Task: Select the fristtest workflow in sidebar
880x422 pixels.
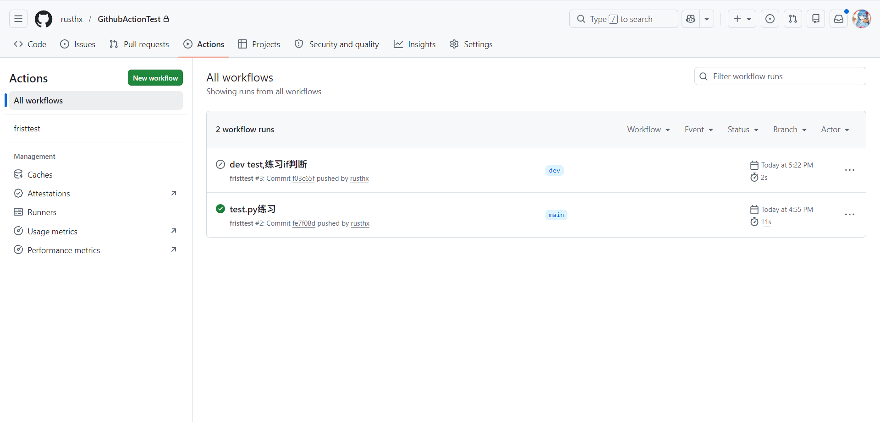Action: coord(27,129)
